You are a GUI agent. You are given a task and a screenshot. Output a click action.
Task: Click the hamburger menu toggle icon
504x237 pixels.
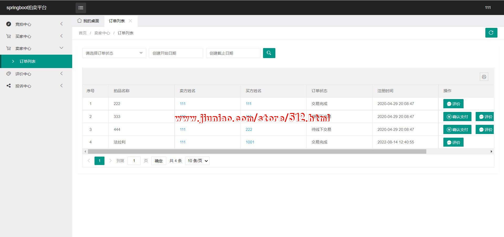(x=81, y=8)
